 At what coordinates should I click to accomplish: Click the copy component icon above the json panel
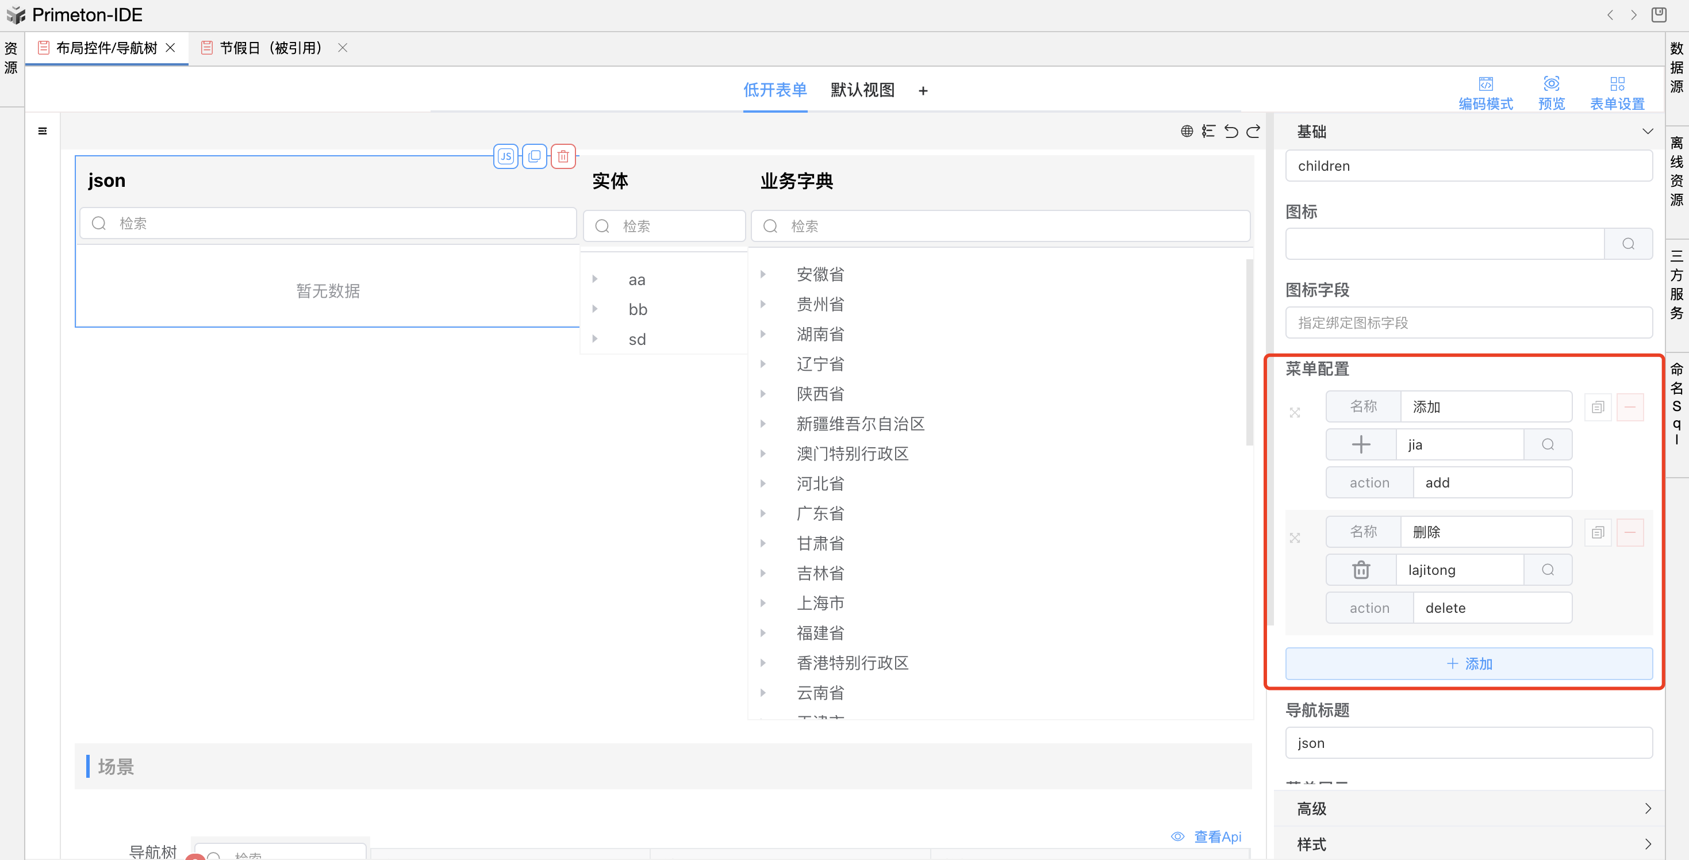(x=535, y=156)
